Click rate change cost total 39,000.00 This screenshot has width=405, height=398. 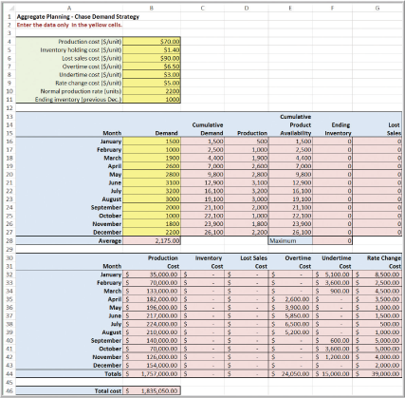(x=378, y=373)
